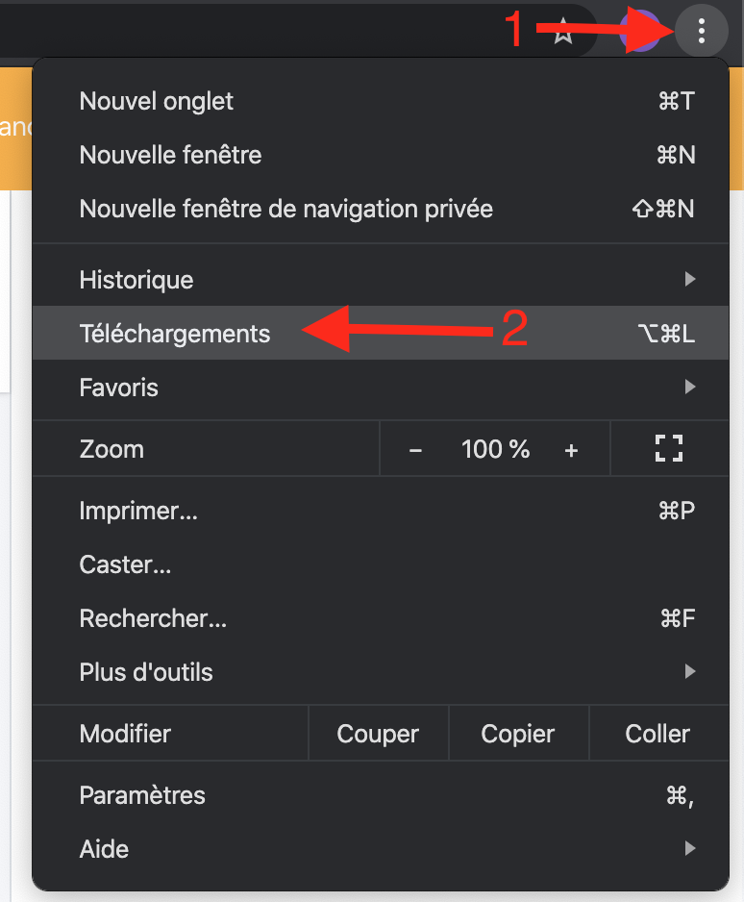Enter fullscreen mode using Zoom row icon
Image resolution: width=744 pixels, height=902 pixels.
(x=668, y=448)
